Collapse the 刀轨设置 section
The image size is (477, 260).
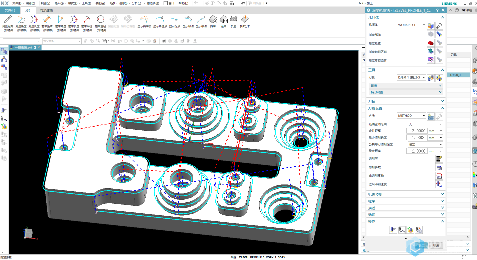(405, 108)
